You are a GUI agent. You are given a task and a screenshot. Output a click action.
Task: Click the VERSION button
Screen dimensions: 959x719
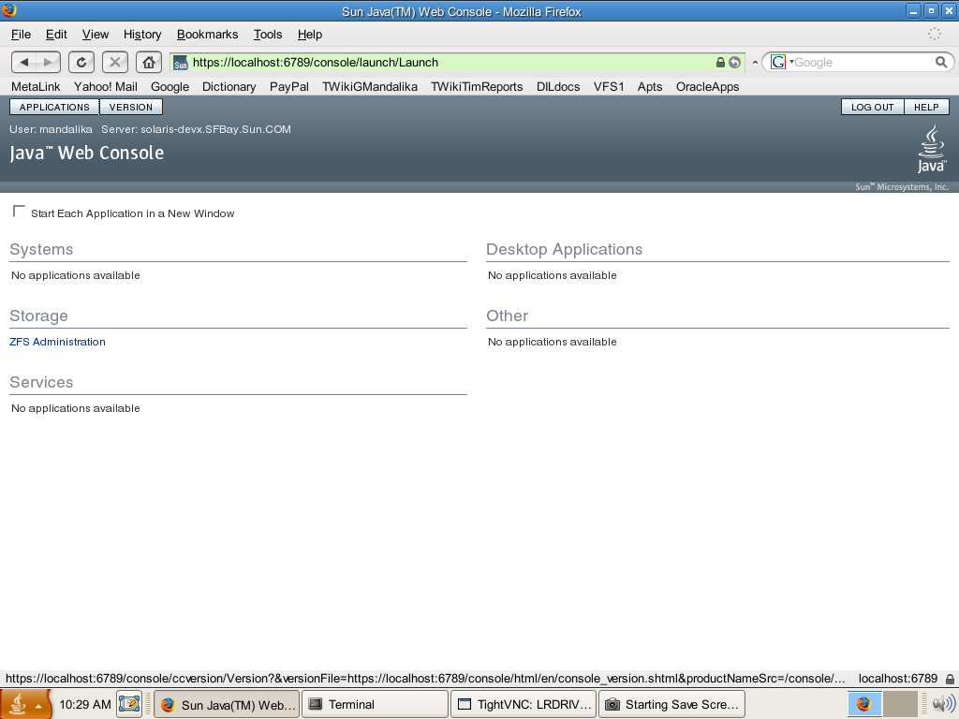[131, 107]
